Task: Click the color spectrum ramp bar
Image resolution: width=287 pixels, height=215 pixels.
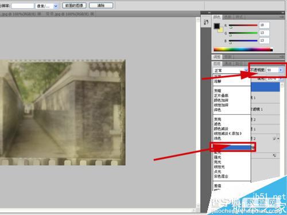Action: click(x=243, y=49)
